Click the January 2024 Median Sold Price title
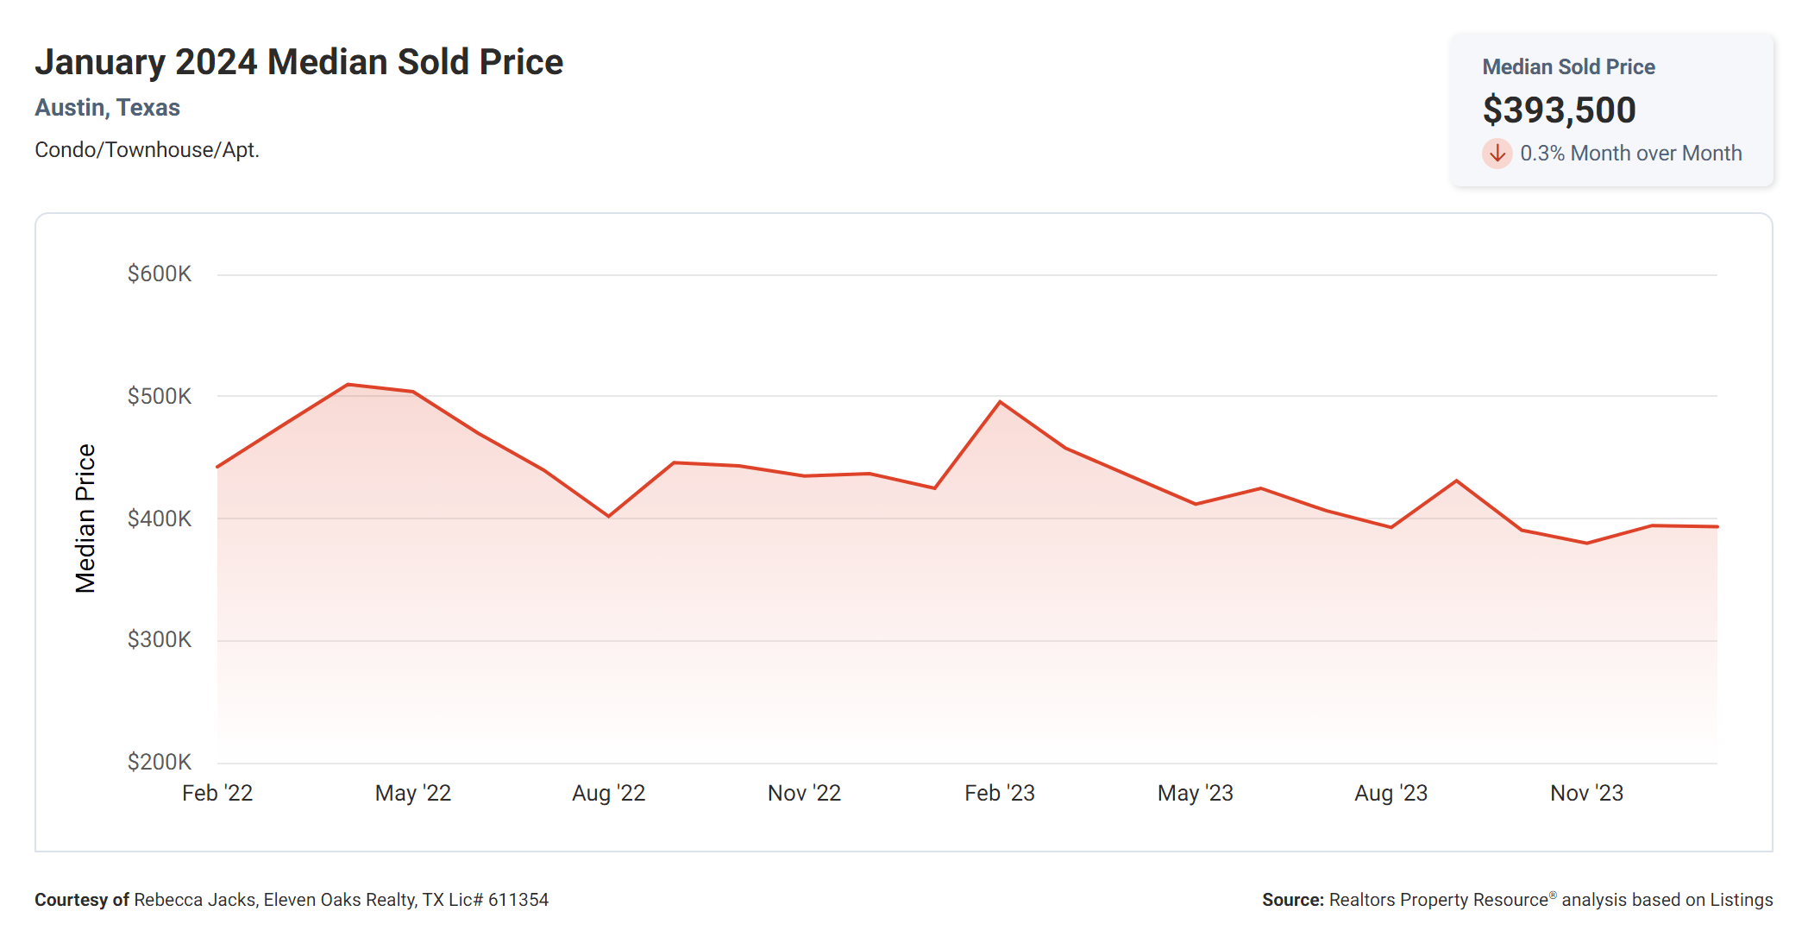 298,62
